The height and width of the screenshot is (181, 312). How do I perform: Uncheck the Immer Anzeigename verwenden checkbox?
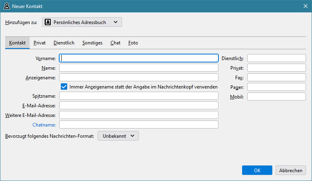coord(64,86)
